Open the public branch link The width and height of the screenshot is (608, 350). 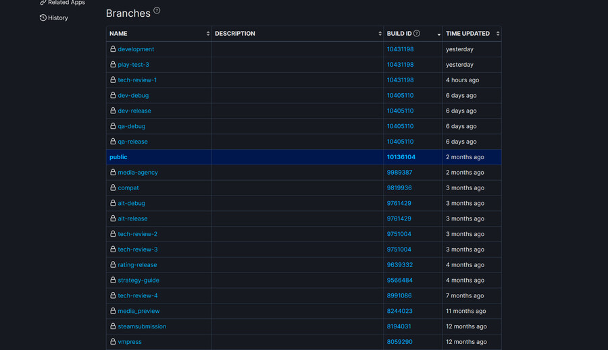pos(118,157)
